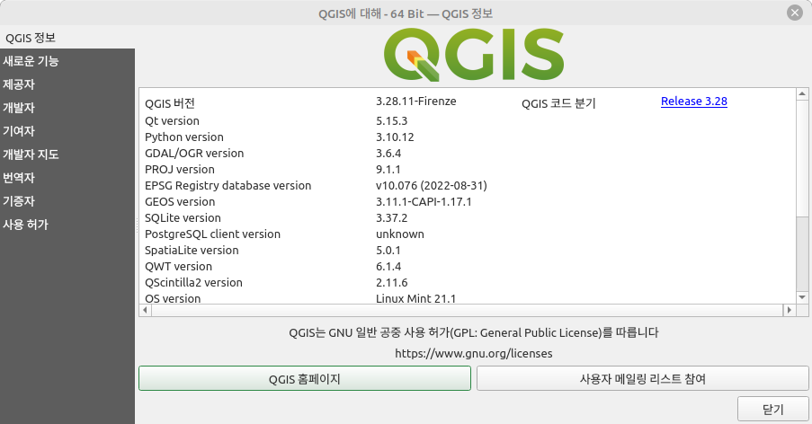Click the SQLite version label
This screenshot has height=424, width=812.
click(183, 217)
